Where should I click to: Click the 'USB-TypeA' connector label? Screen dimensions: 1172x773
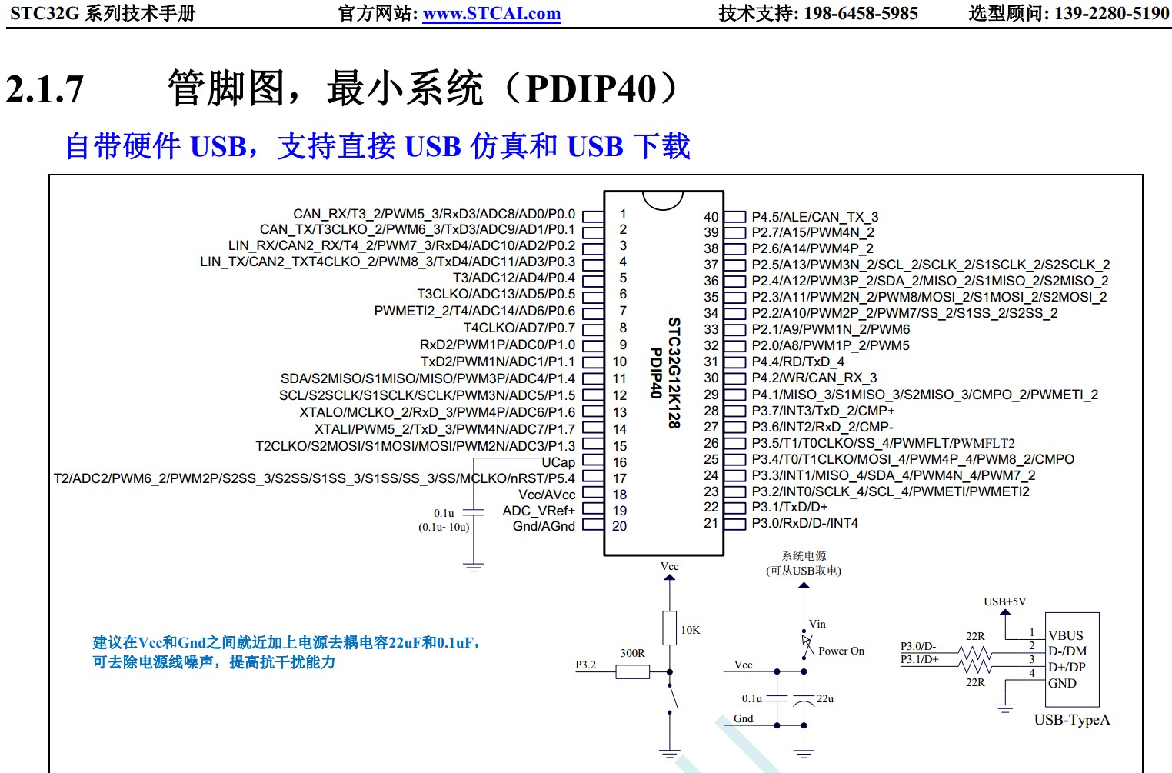click(1072, 720)
